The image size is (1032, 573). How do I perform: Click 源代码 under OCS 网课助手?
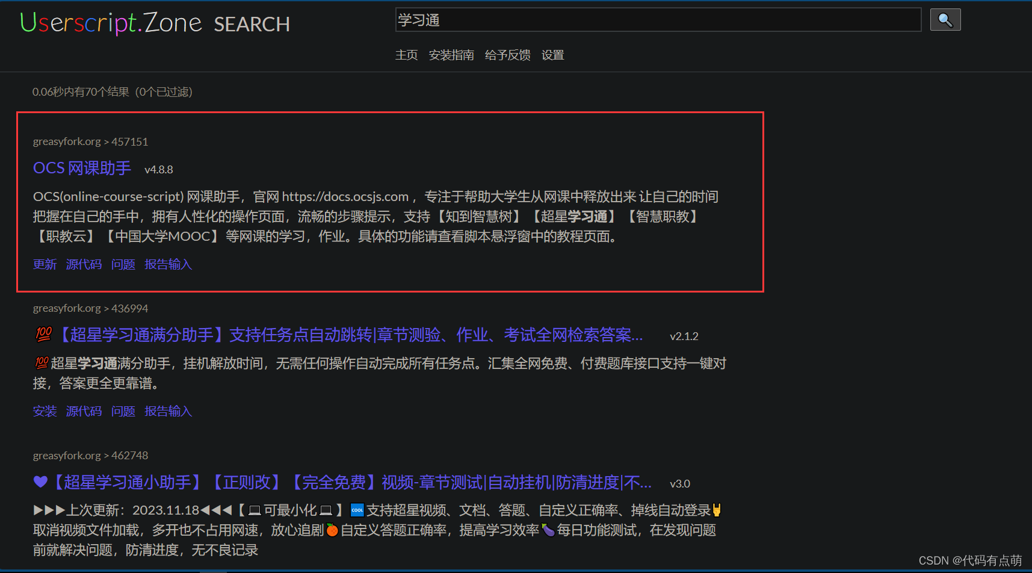(84, 264)
